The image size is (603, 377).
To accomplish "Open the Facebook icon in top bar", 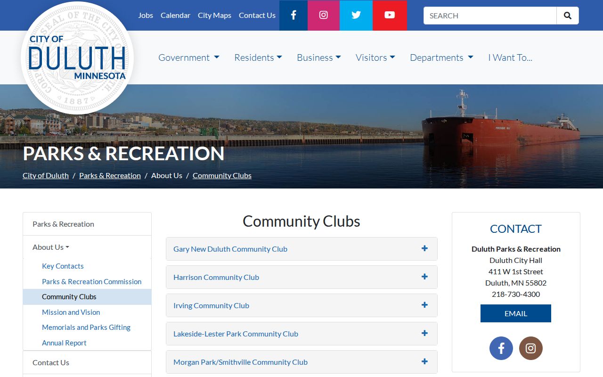I will (293, 15).
